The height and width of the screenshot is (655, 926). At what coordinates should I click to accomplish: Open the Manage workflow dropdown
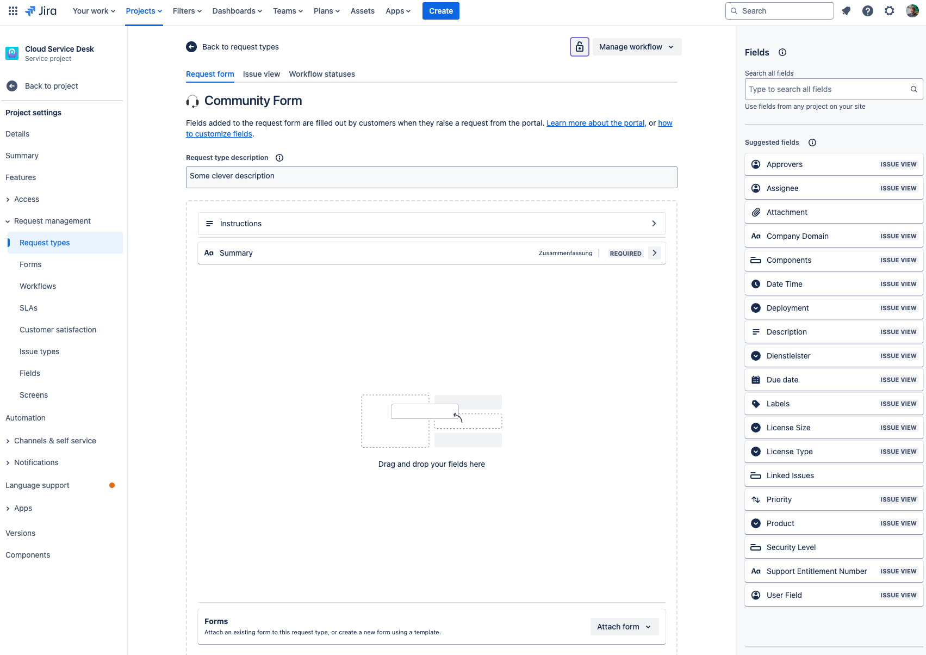point(636,47)
